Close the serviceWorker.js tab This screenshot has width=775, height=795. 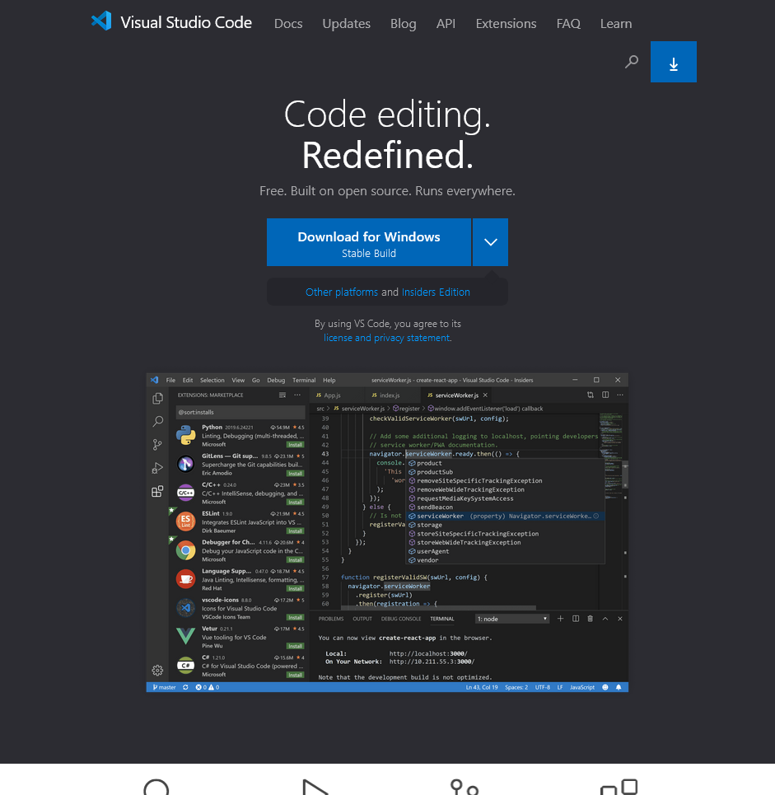[x=485, y=395]
